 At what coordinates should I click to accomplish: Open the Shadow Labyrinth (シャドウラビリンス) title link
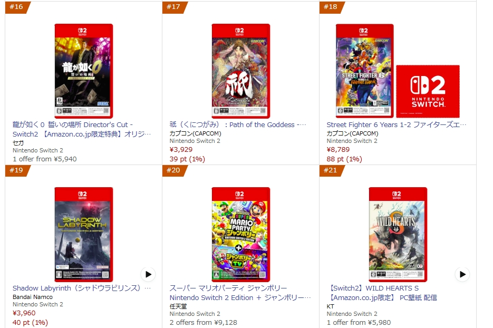click(x=82, y=288)
